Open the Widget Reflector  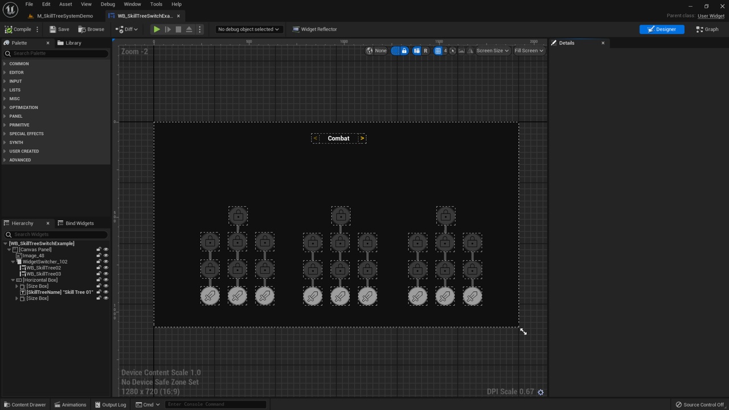[x=315, y=29]
